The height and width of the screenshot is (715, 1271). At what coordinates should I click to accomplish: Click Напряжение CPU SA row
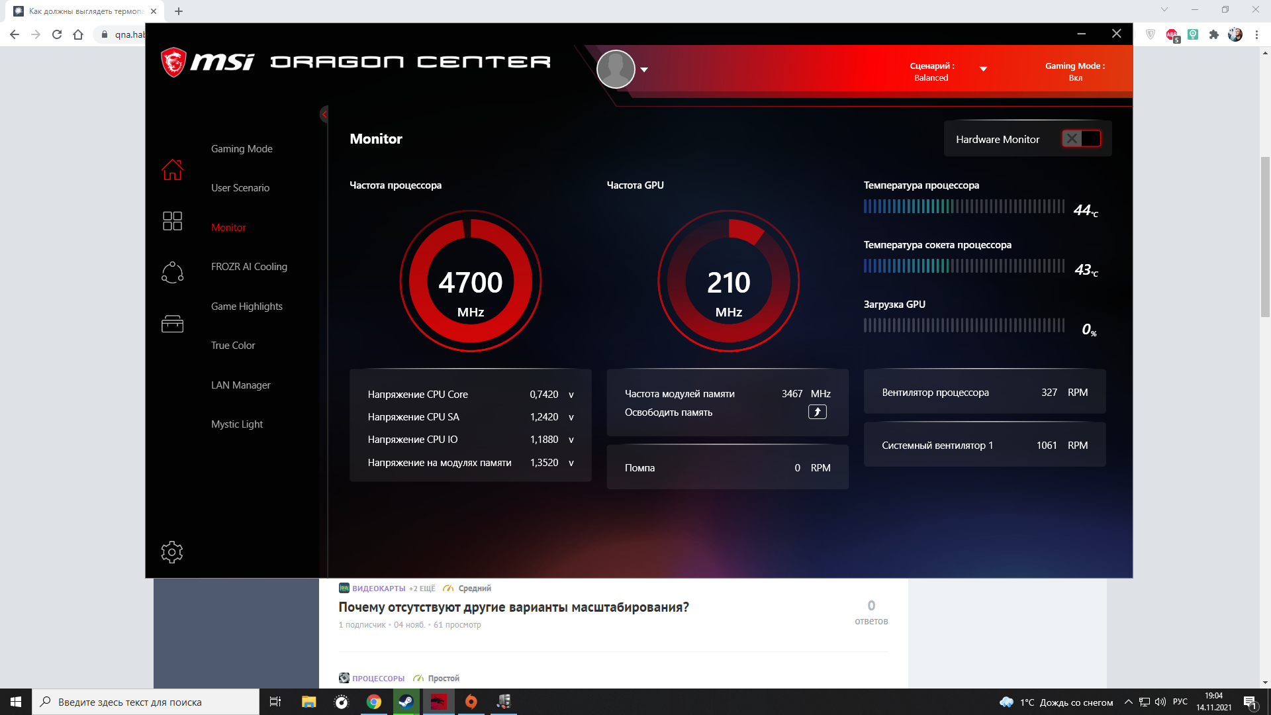click(471, 417)
